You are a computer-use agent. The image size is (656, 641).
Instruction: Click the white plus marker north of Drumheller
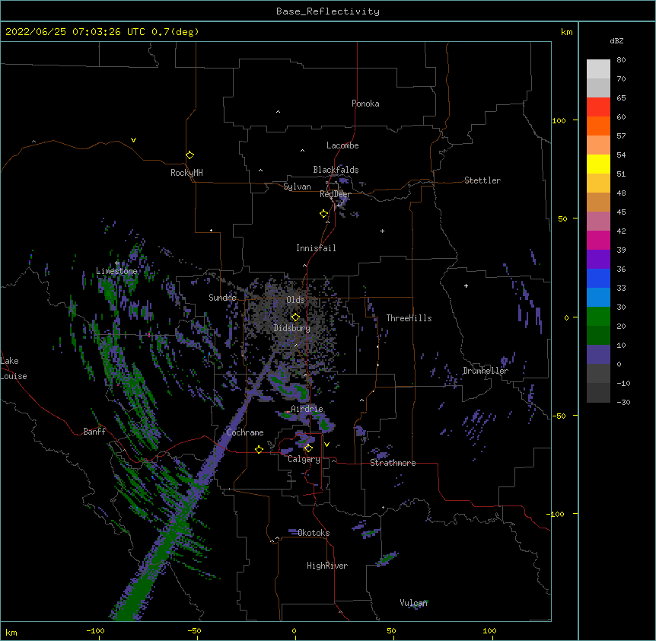click(466, 285)
